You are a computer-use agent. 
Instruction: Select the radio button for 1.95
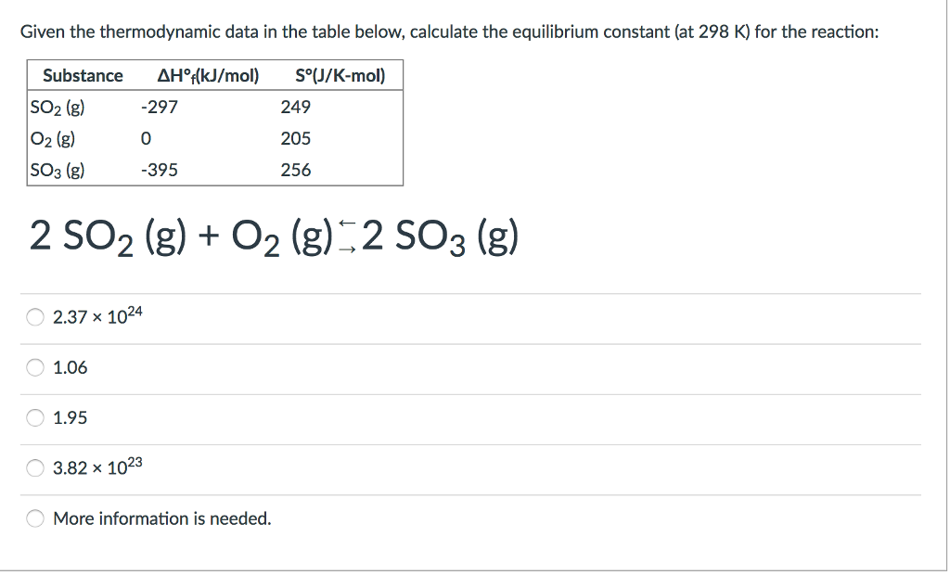tap(34, 417)
